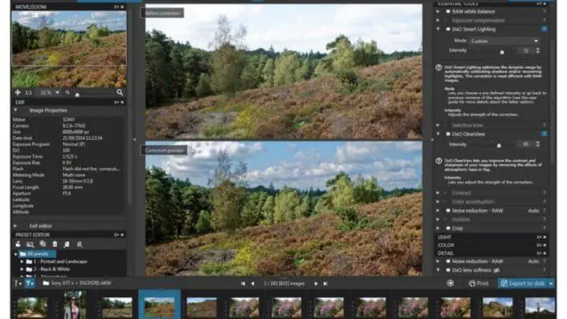567x319 pixels.
Task: Open the Export to disk dropdown arrow
Action: 550,284
